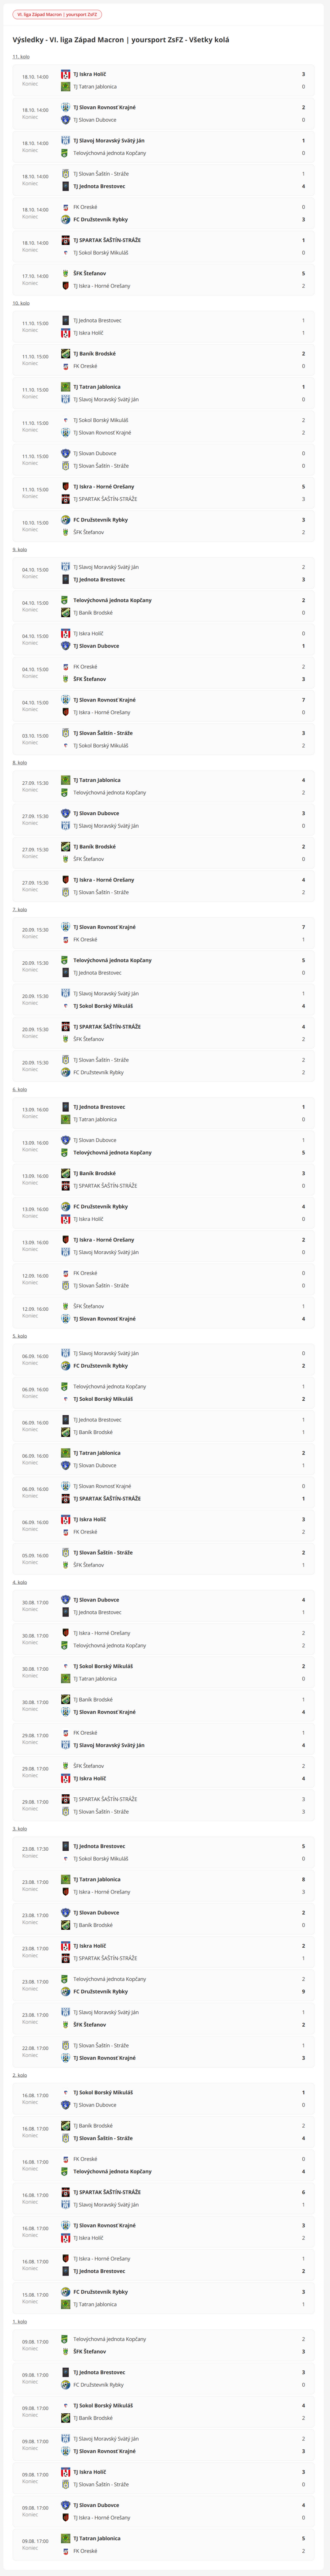
Task: Select the 03.10. 15:00 match row
Action: click(165, 739)
